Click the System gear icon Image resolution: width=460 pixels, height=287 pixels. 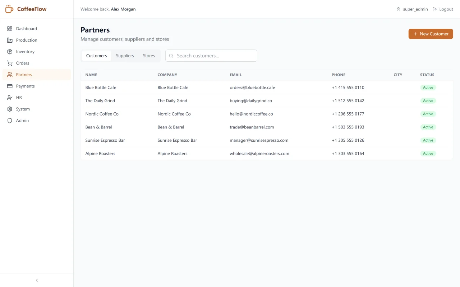[x=10, y=109]
